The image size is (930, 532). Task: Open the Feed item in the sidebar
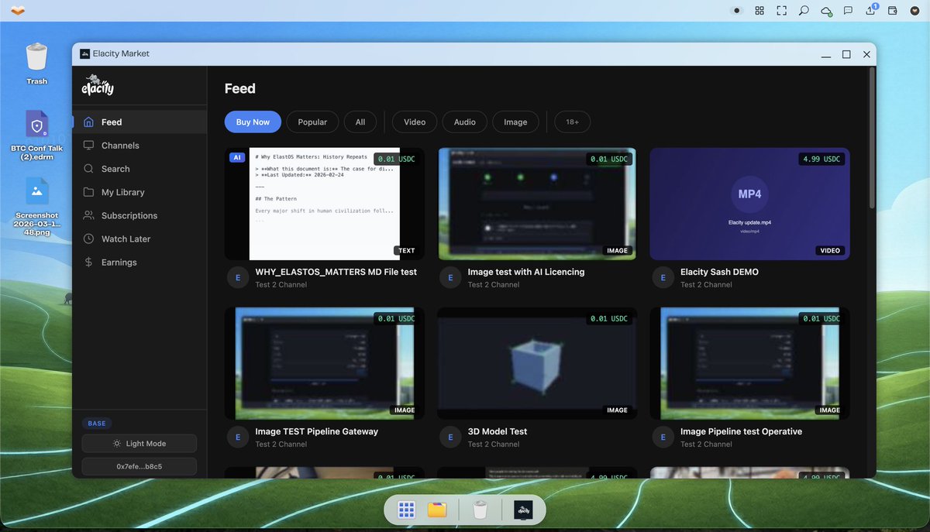pos(140,122)
